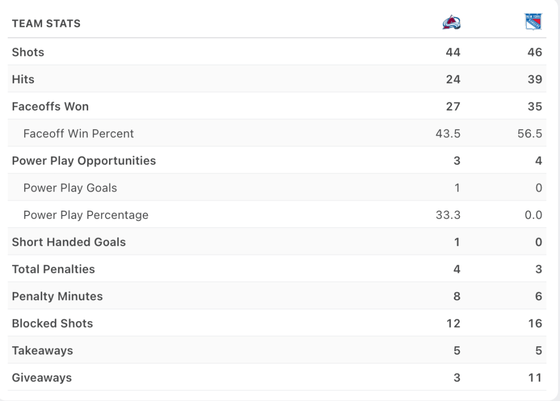The height and width of the screenshot is (401, 560).
Task: Click the TEAM STATS header
Action: [x=46, y=24]
